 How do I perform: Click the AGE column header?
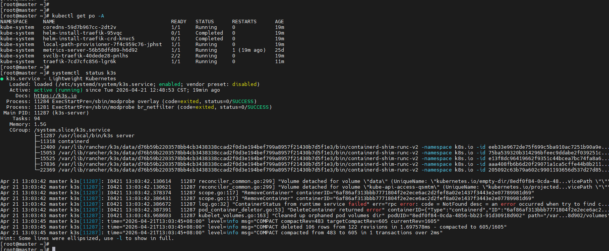[x=280, y=22]
